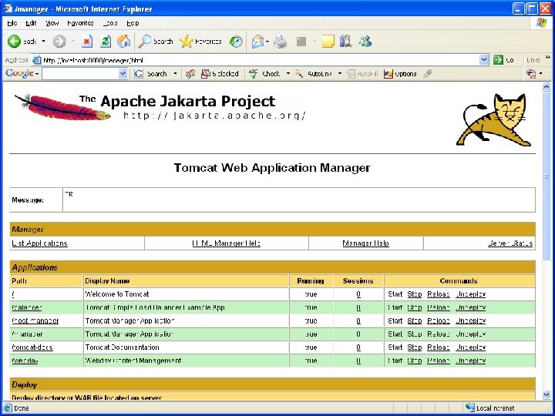Refresh the page with the Refresh icon

106,42
